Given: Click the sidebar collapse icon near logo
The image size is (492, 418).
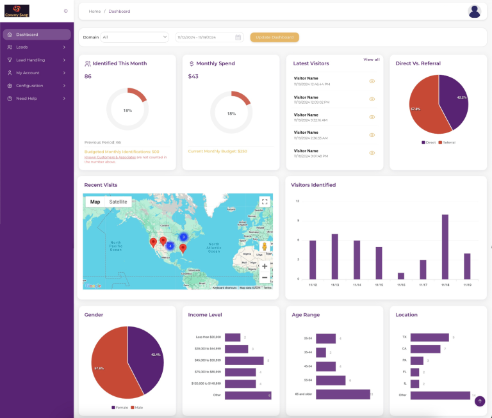Looking at the screenshot, I should pyautogui.click(x=65, y=11).
